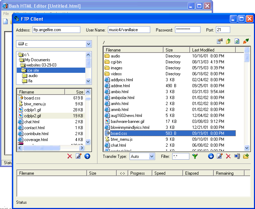Apply the file filter funnel icon
This screenshot has height=209, width=255.
195,156
